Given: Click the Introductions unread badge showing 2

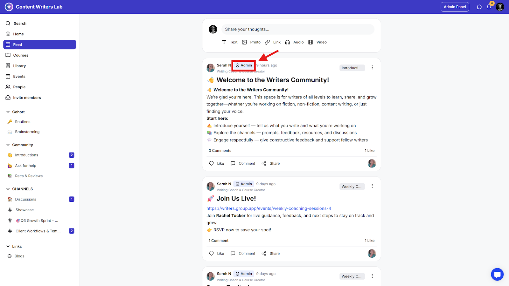Looking at the screenshot, I should (72, 155).
